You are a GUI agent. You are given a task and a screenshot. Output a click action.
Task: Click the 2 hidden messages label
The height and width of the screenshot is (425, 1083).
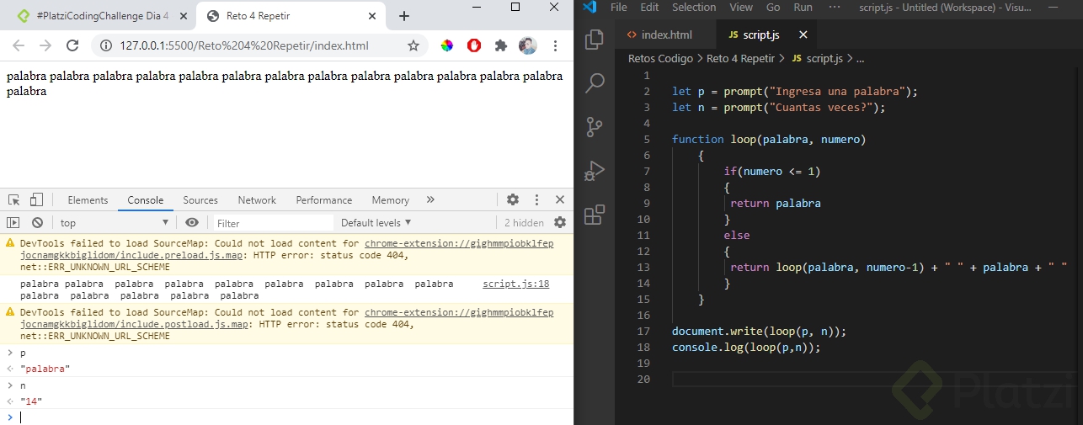click(x=524, y=223)
